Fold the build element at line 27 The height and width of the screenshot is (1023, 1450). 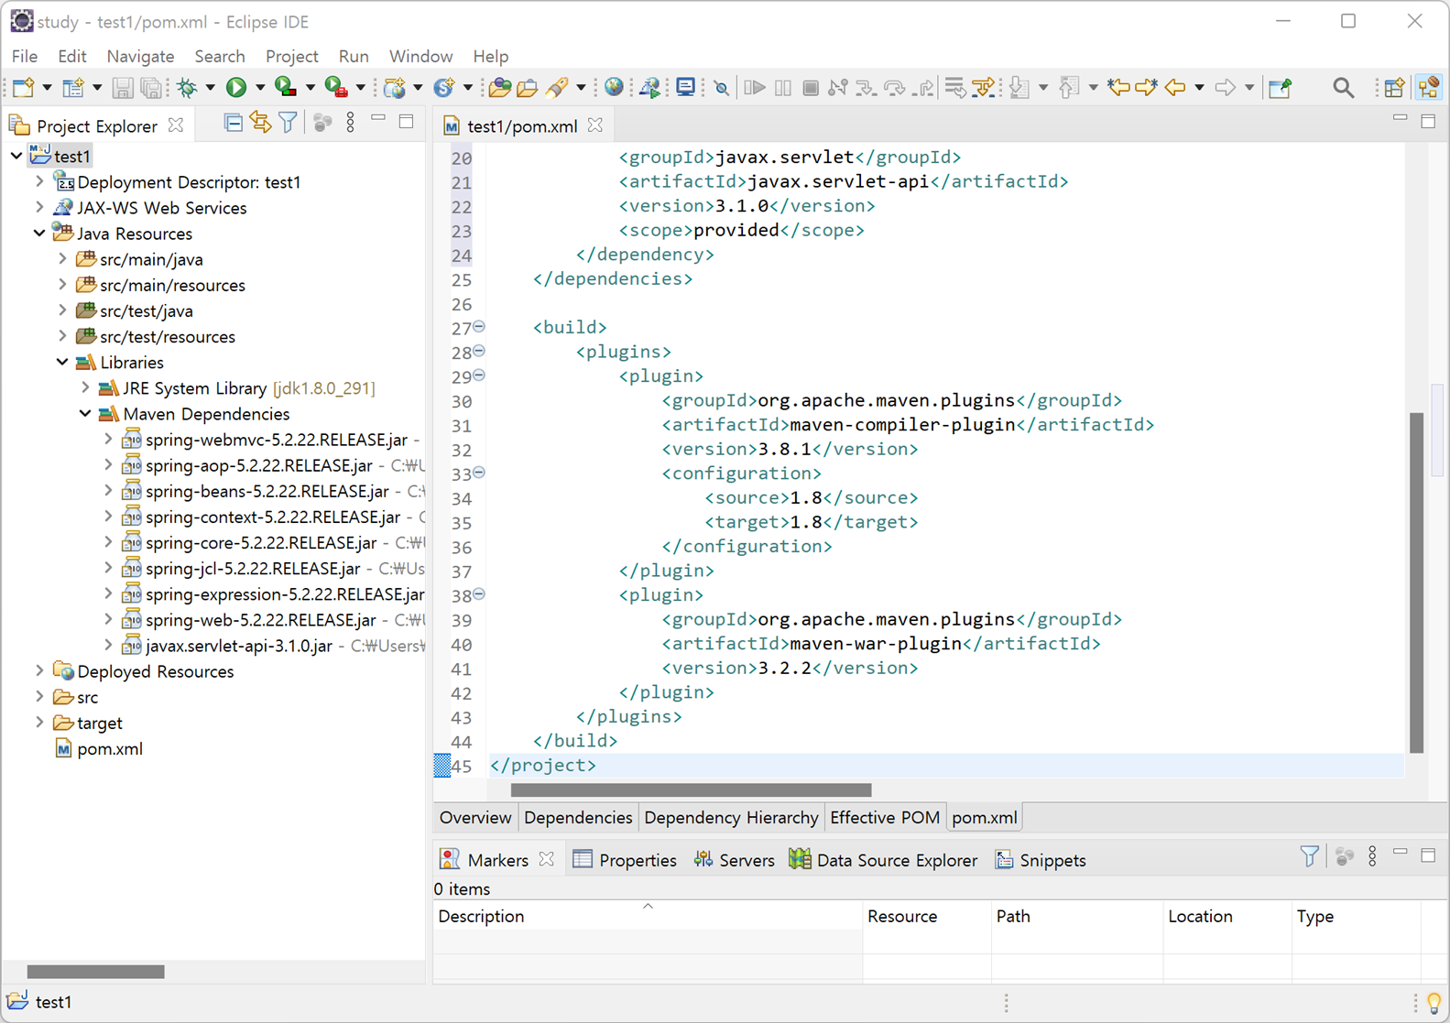[479, 327]
